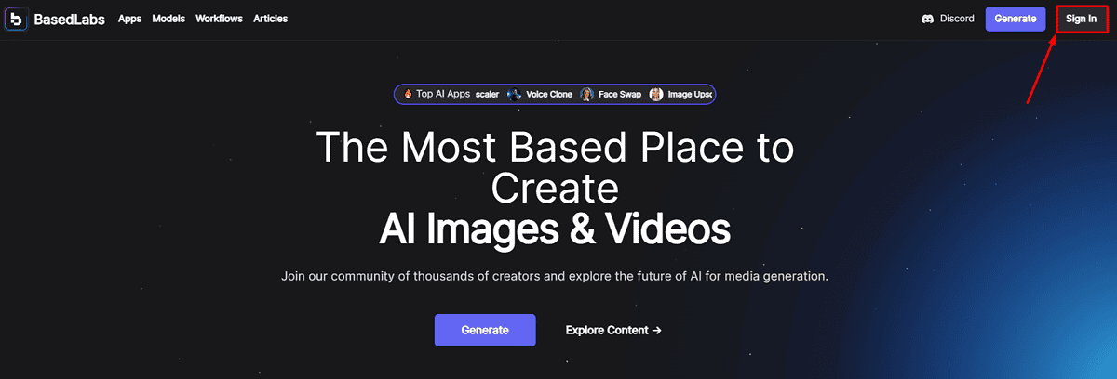Open the Apps menu
The image size is (1117, 379).
[129, 19]
